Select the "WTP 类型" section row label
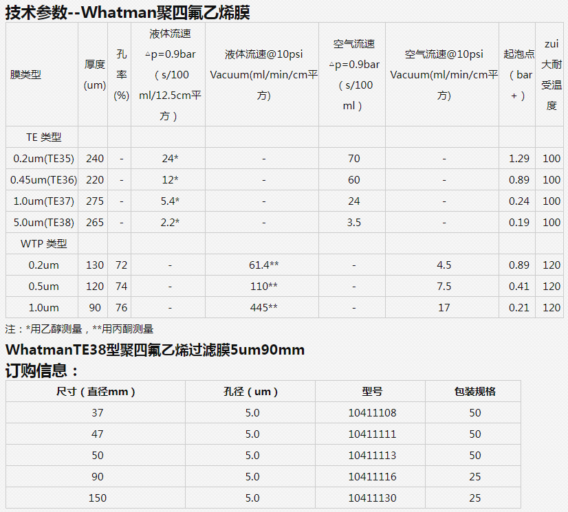 44,244
